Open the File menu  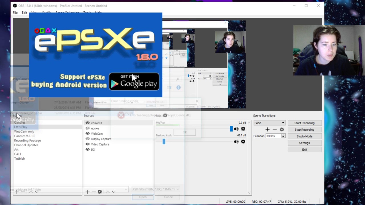(15, 13)
